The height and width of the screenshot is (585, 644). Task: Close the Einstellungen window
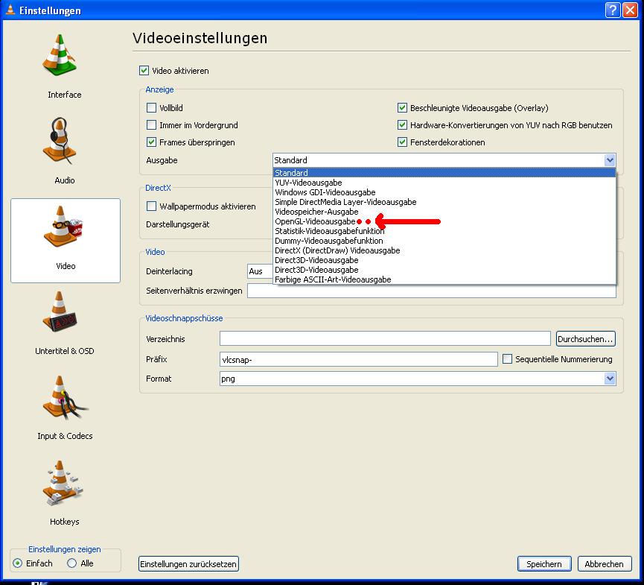[x=630, y=10]
